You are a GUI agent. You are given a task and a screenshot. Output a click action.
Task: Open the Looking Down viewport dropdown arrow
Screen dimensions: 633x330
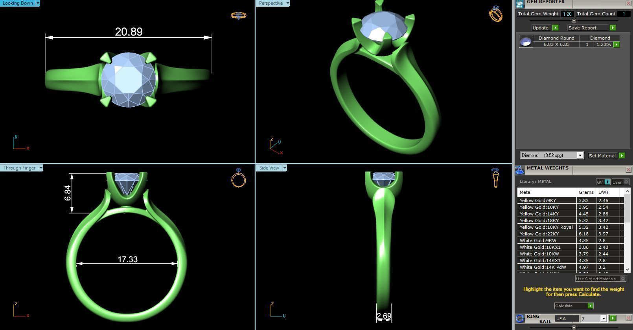38,3
